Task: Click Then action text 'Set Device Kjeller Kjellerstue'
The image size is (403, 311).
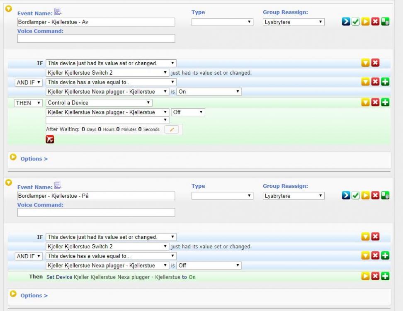Action: (x=120, y=277)
